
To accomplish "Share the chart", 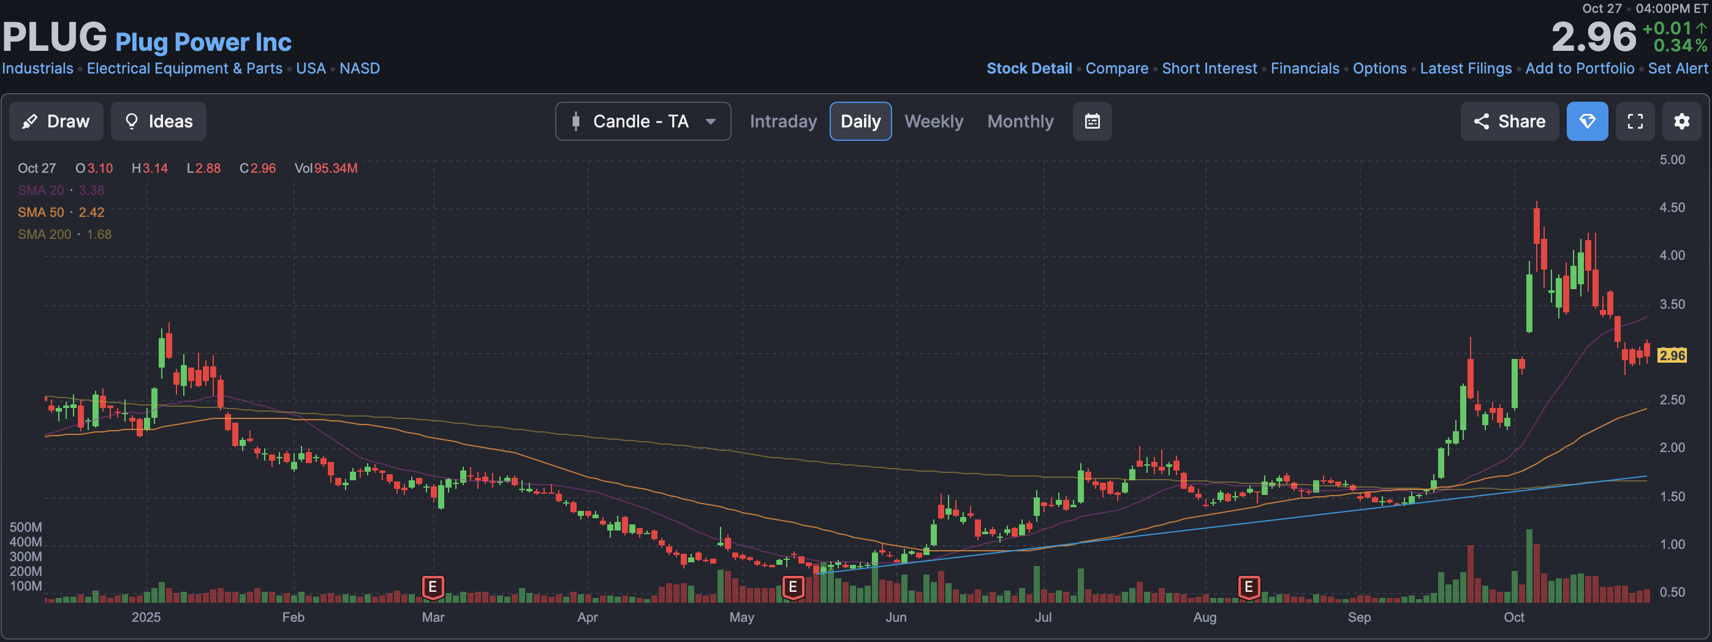I will [1509, 121].
